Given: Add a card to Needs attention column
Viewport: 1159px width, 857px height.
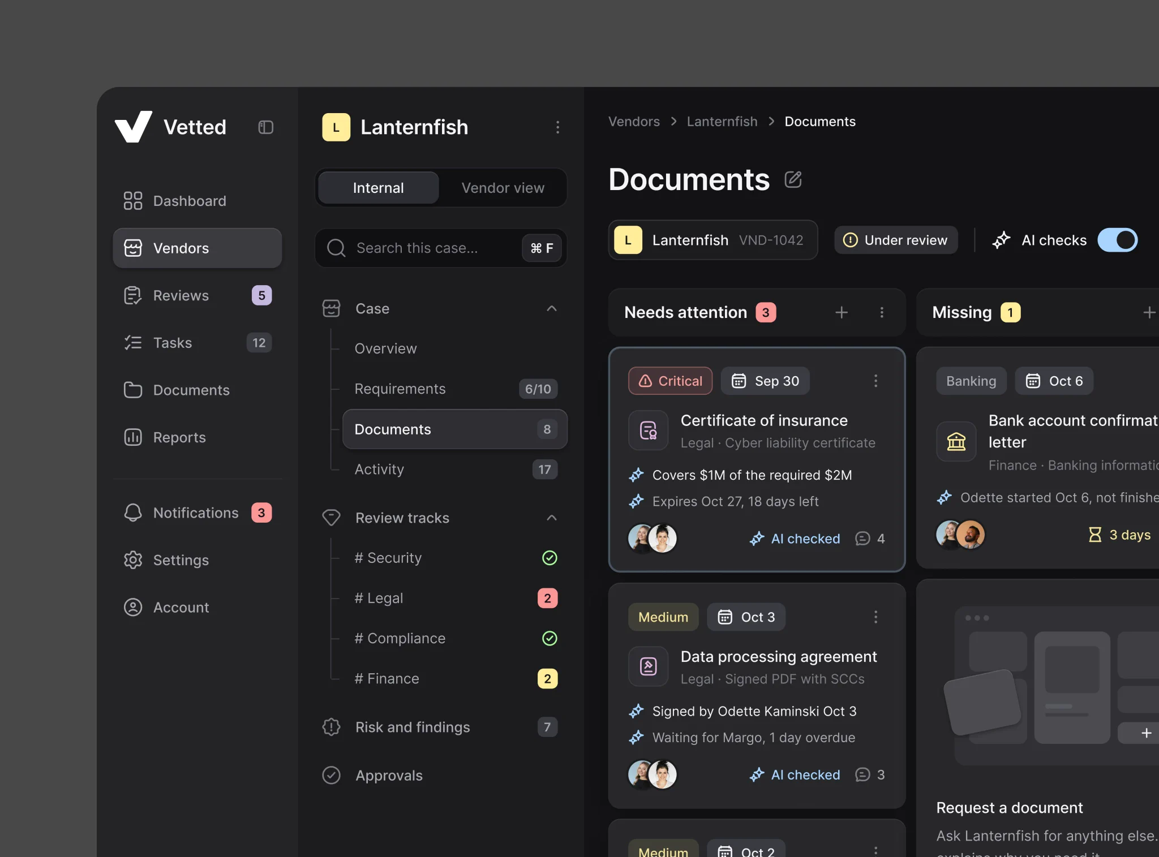Looking at the screenshot, I should (x=842, y=312).
